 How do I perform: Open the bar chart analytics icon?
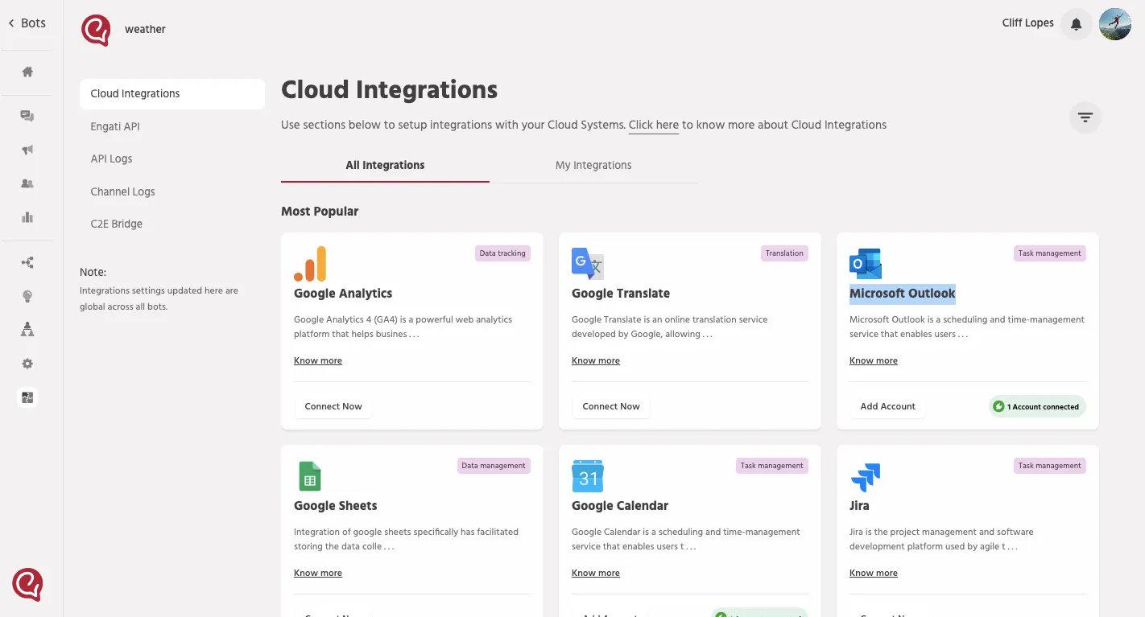click(27, 217)
